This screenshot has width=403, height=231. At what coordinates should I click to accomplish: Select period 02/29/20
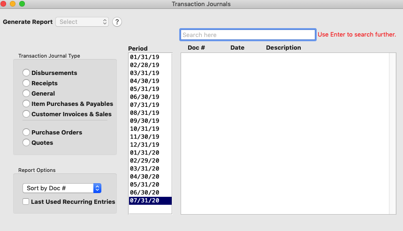pyautogui.click(x=150, y=160)
